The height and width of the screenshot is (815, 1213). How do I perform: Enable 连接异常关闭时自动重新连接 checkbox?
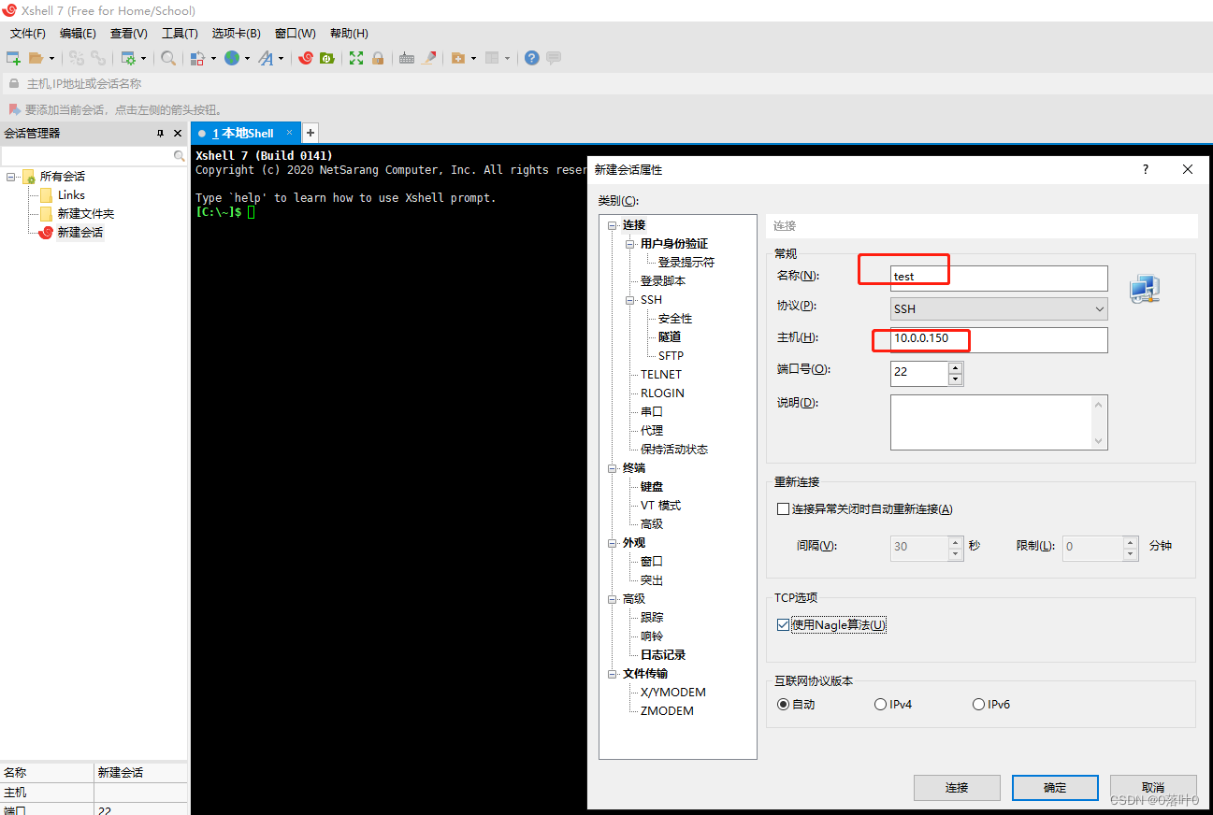784,509
